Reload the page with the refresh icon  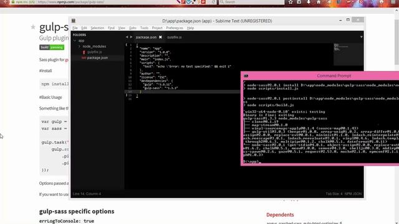214,2
